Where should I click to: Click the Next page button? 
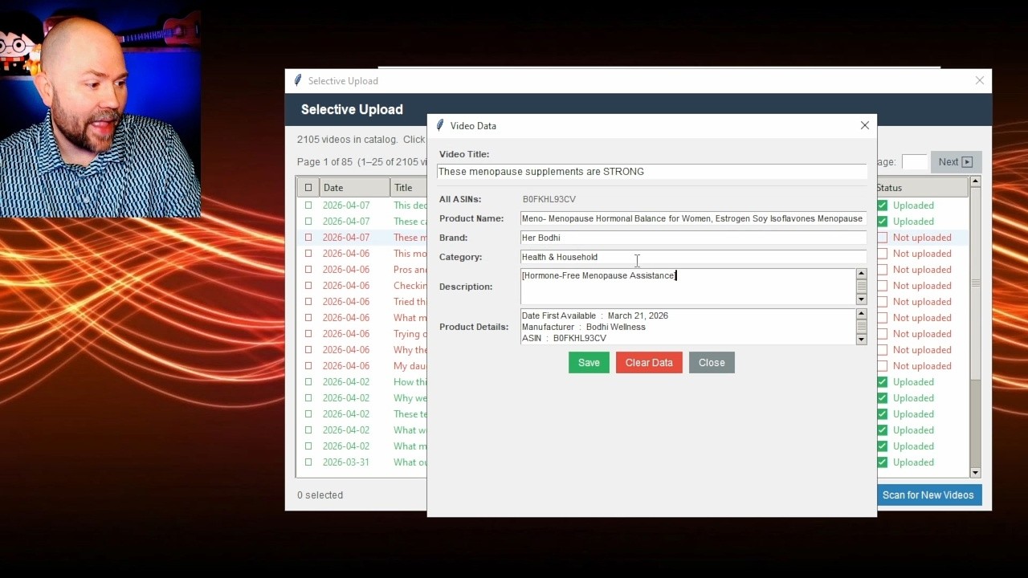(949, 161)
